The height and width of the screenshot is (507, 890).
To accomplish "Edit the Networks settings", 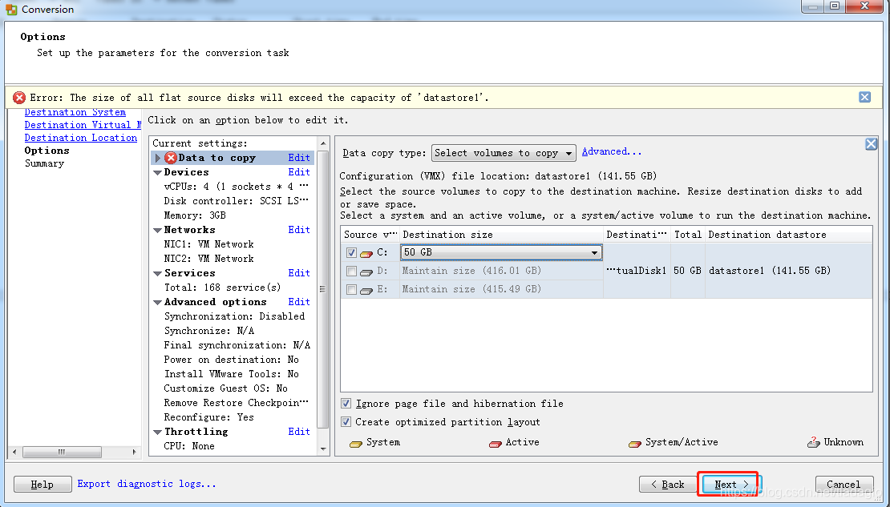I will [299, 230].
